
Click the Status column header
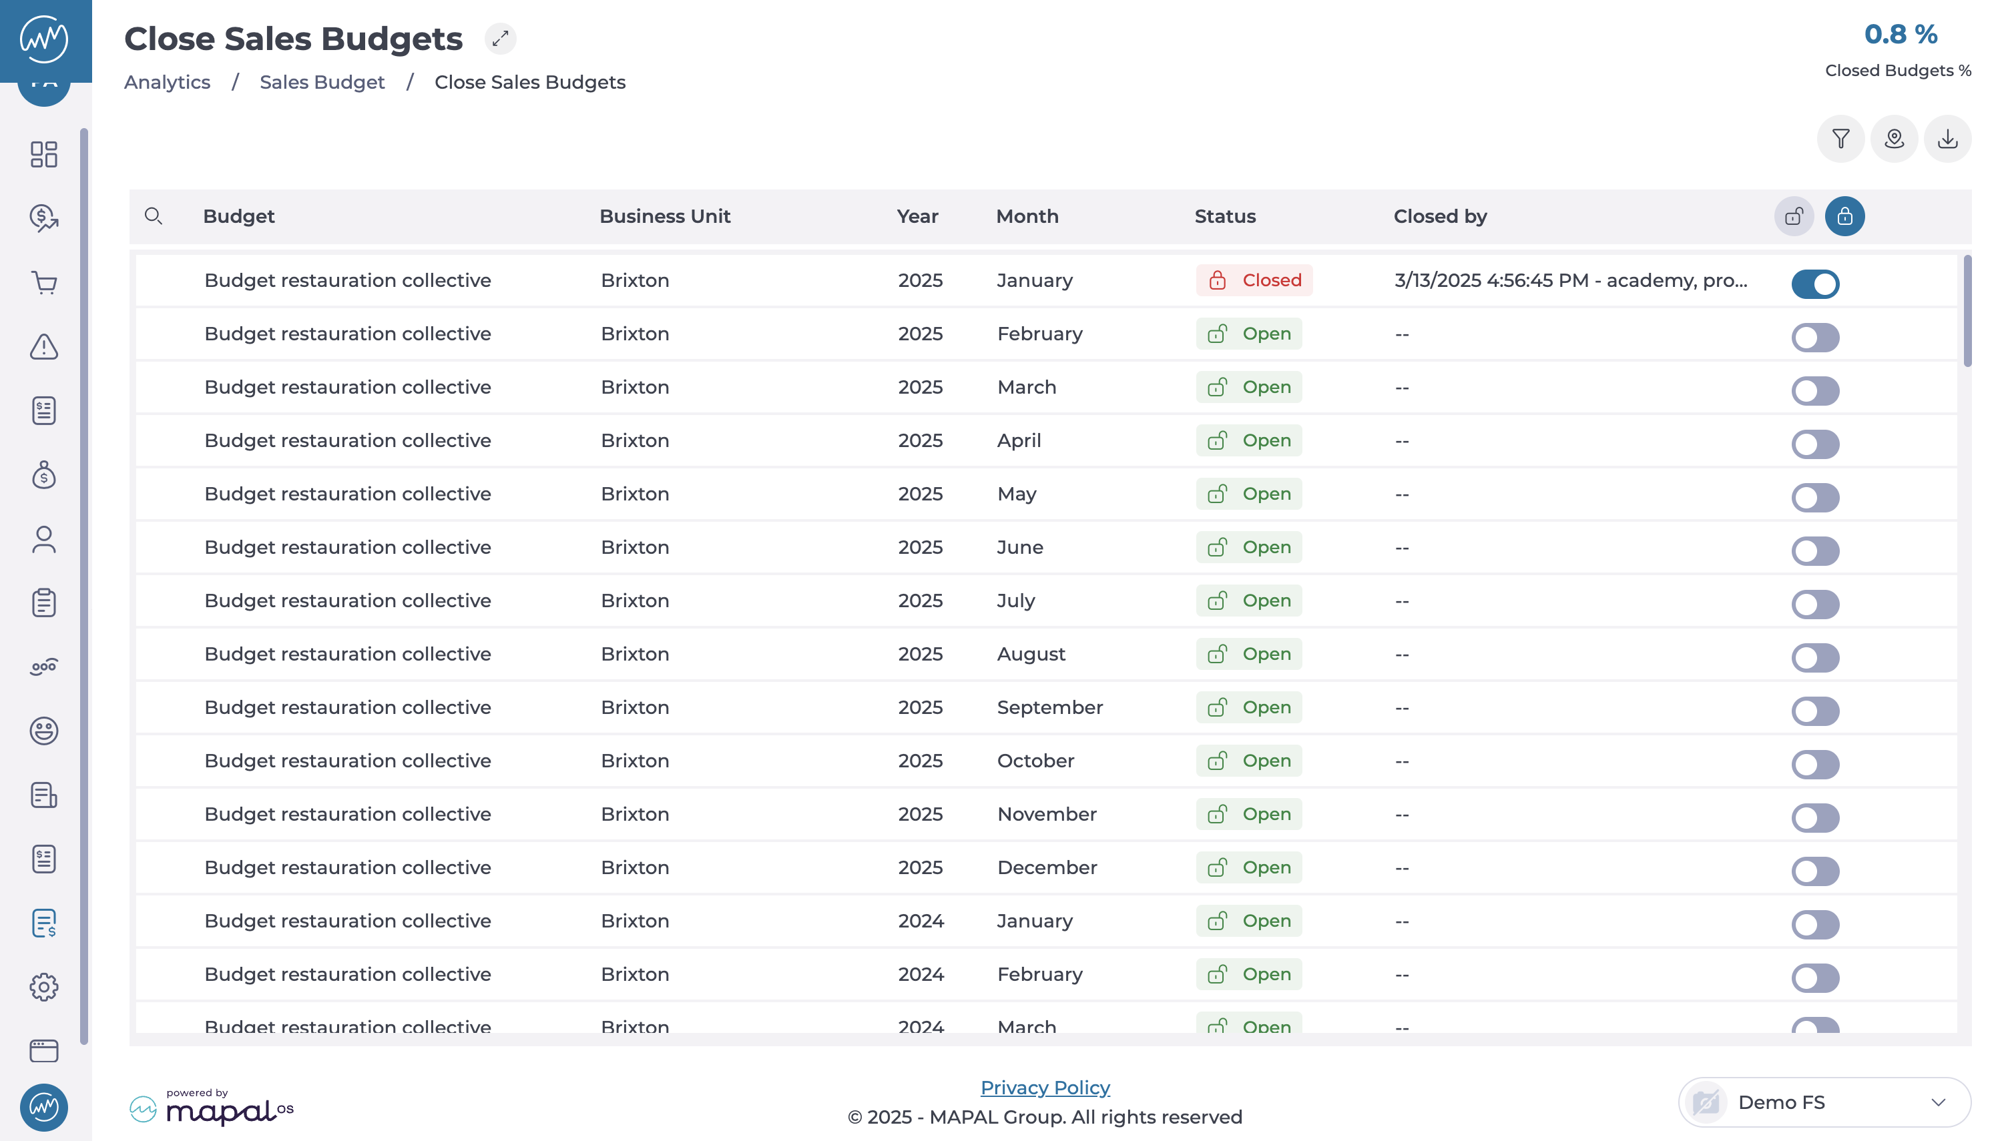1224,216
